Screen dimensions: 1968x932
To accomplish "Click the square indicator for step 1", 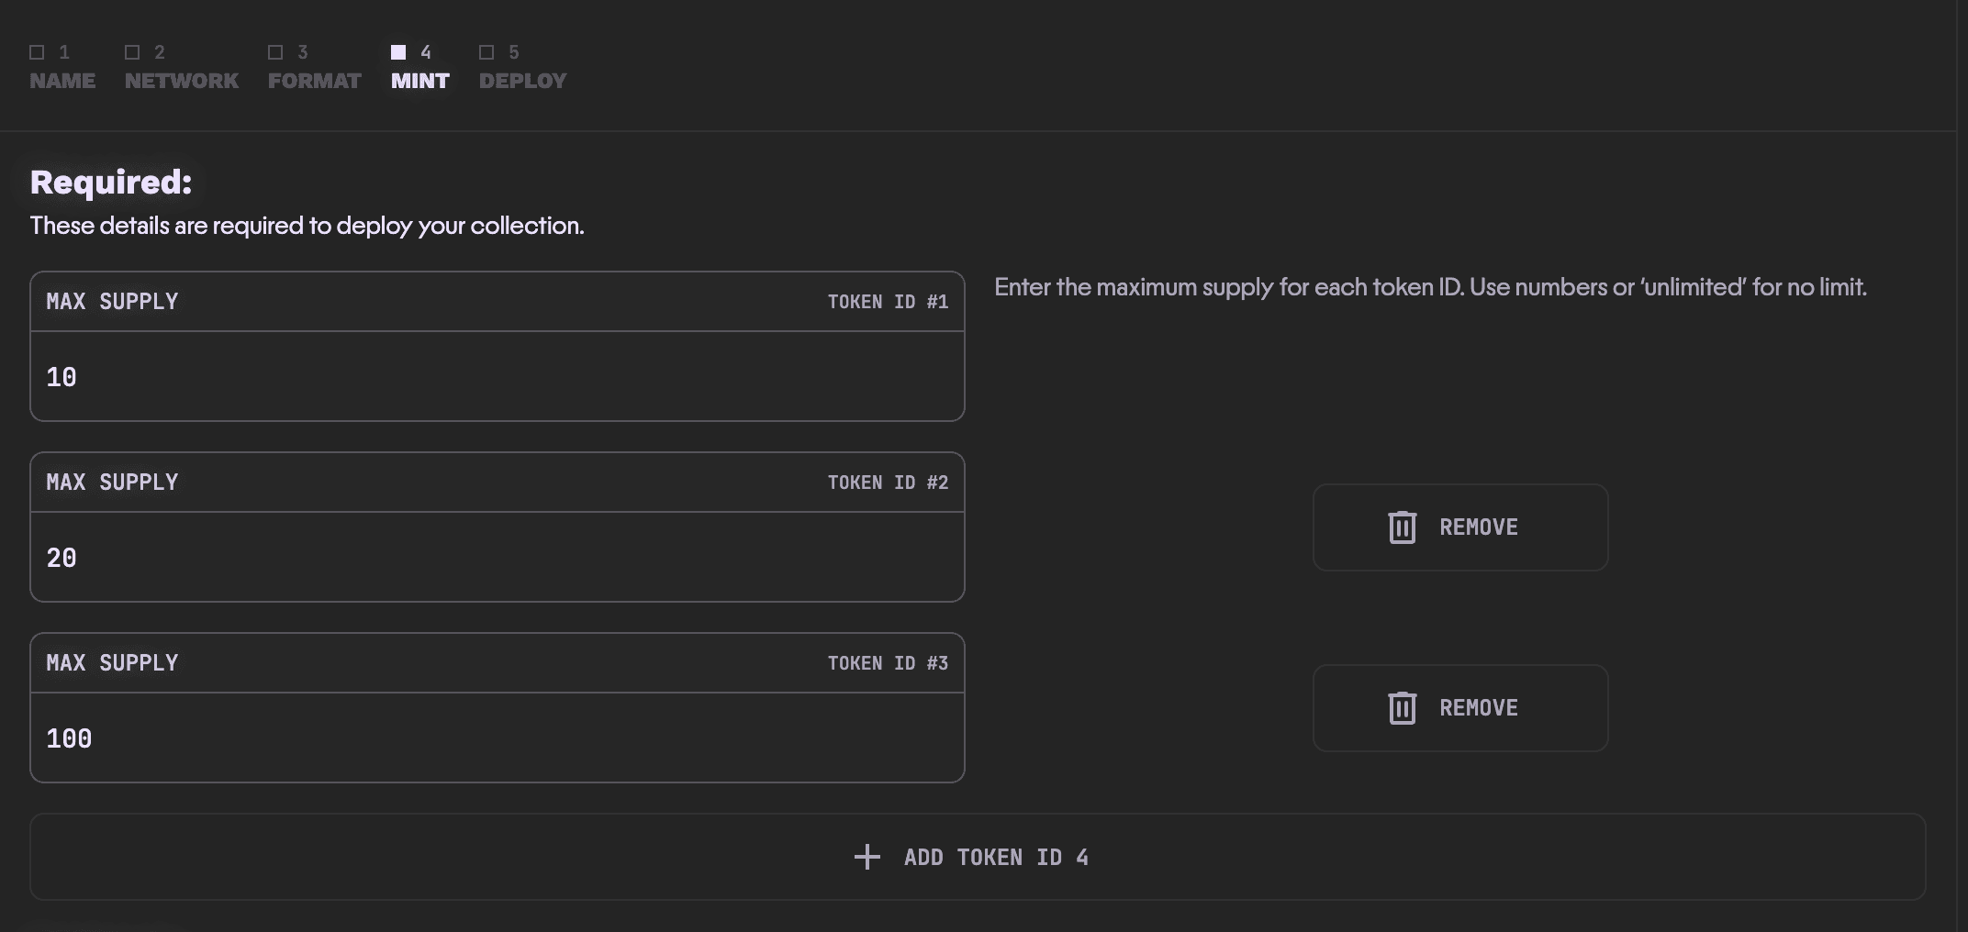I will pyautogui.click(x=37, y=52).
